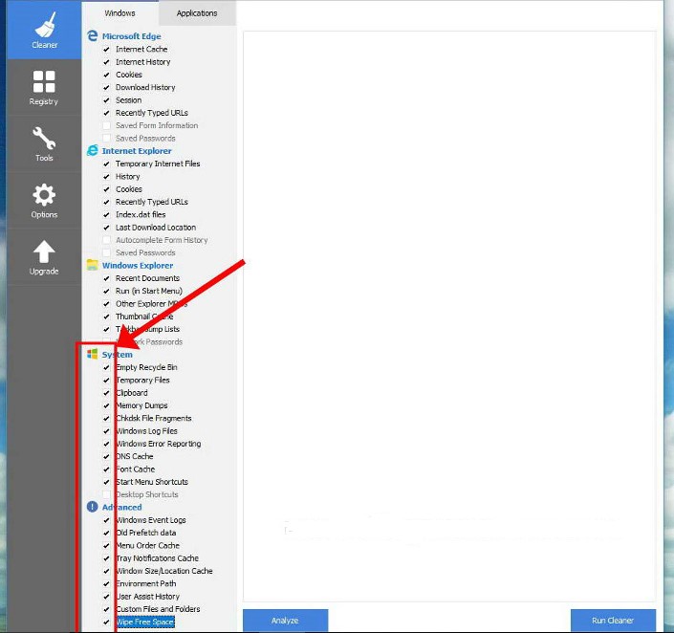The height and width of the screenshot is (633, 674).
Task: Toggle Wipe Free Space checkbox
Action: point(106,622)
